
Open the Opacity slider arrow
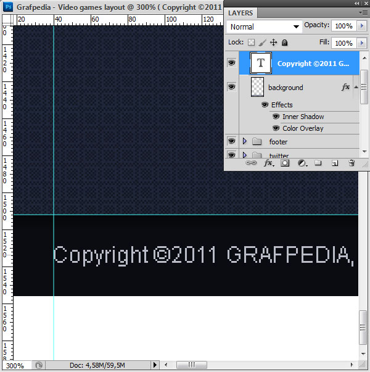(362, 26)
